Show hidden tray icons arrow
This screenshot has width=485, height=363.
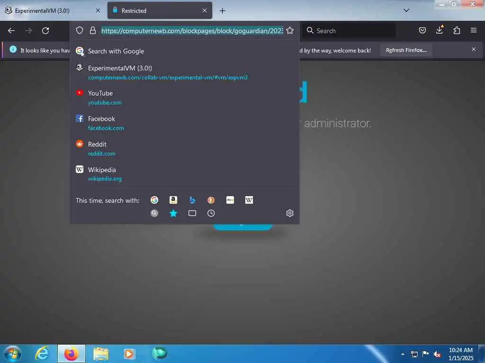pyautogui.click(x=403, y=354)
